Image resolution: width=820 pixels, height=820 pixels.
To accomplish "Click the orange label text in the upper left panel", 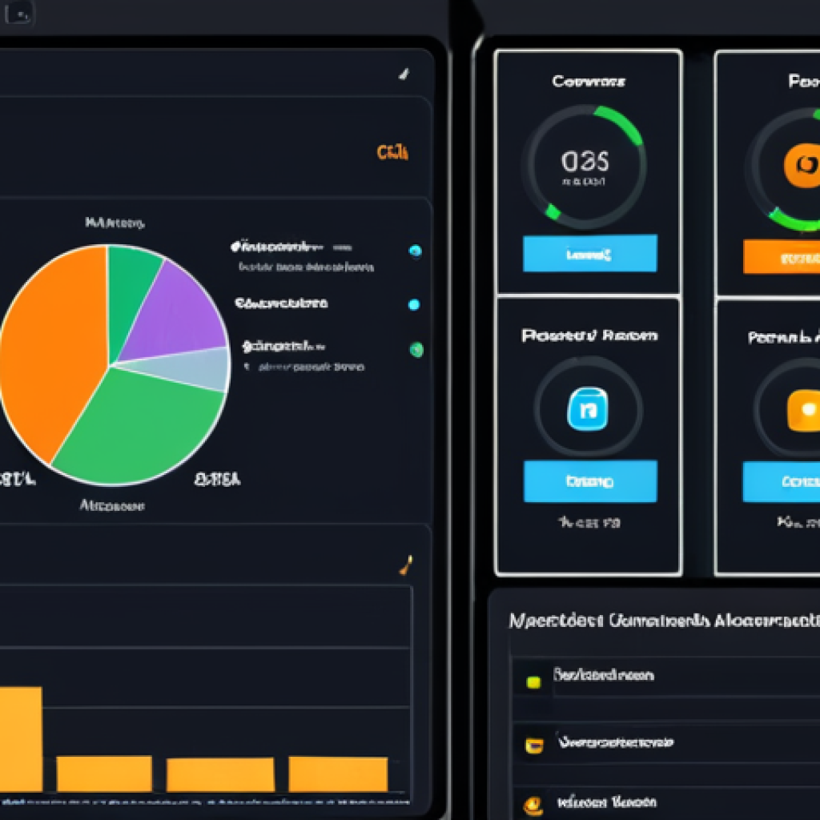I will tap(392, 153).
